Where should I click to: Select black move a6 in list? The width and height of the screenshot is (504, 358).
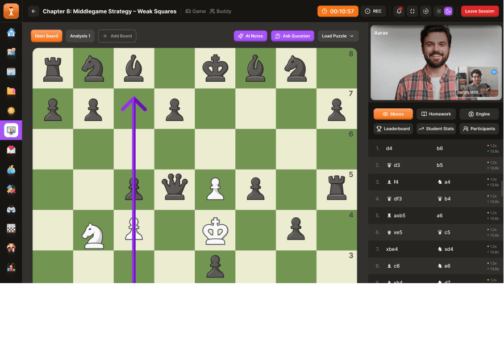(x=439, y=216)
